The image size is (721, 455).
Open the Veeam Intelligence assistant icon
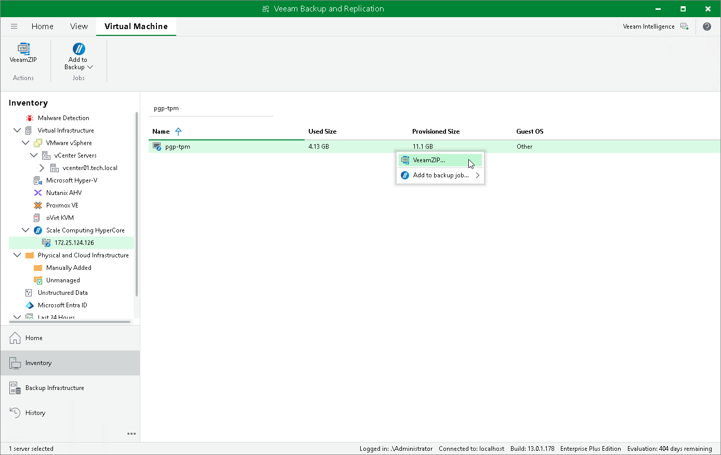[685, 27]
